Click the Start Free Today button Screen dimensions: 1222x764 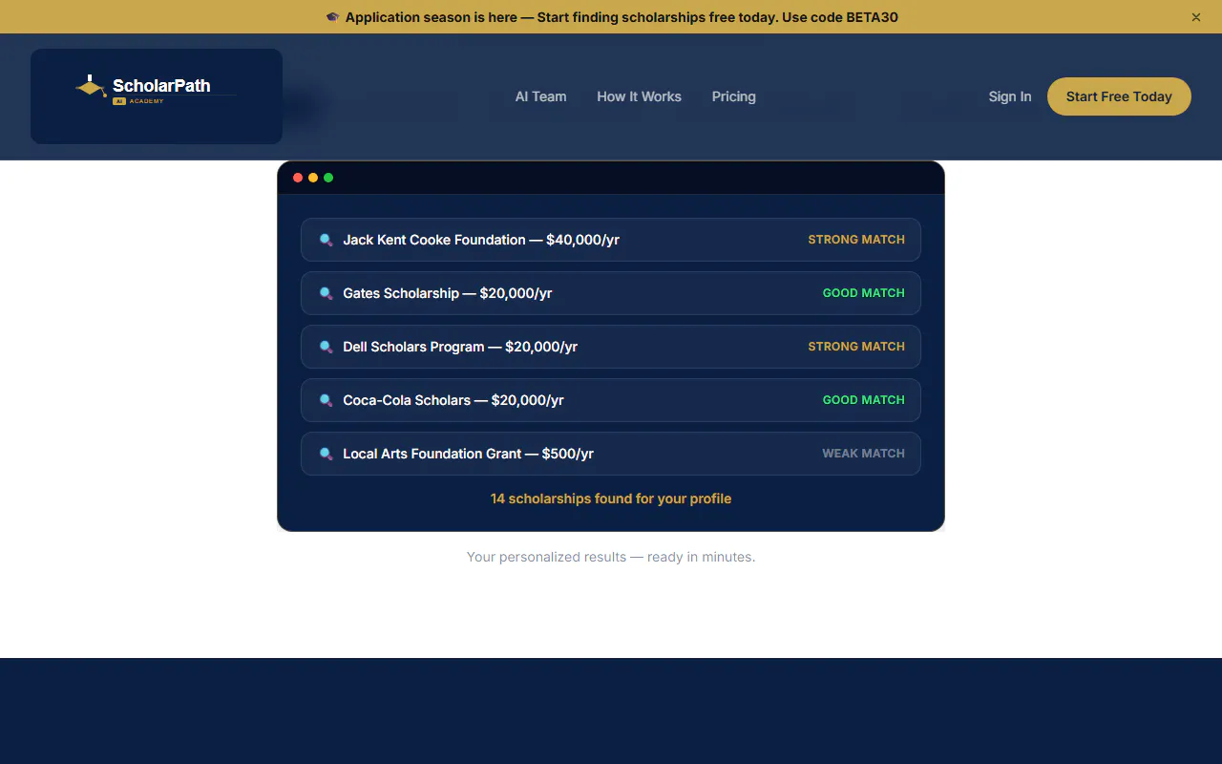pos(1119,96)
